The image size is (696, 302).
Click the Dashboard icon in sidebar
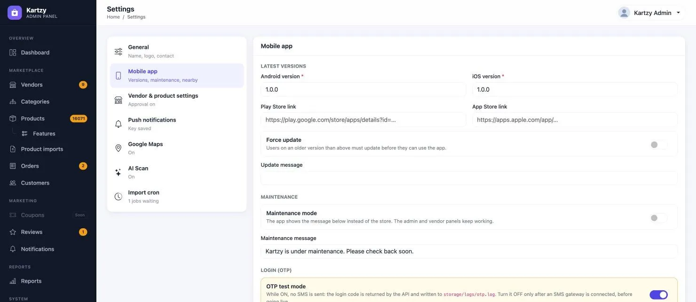pyautogui.click(x=13, y=53)
